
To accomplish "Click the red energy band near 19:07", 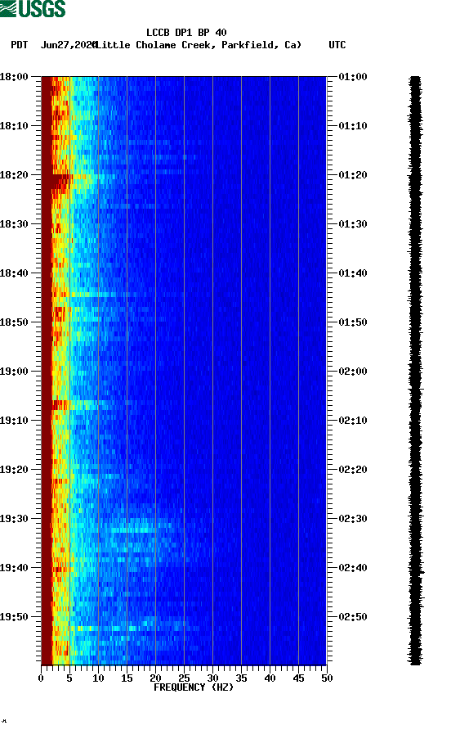I will [60, 404].
